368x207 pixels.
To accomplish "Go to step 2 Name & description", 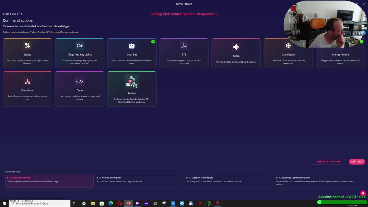I will (x=139, y=181).
